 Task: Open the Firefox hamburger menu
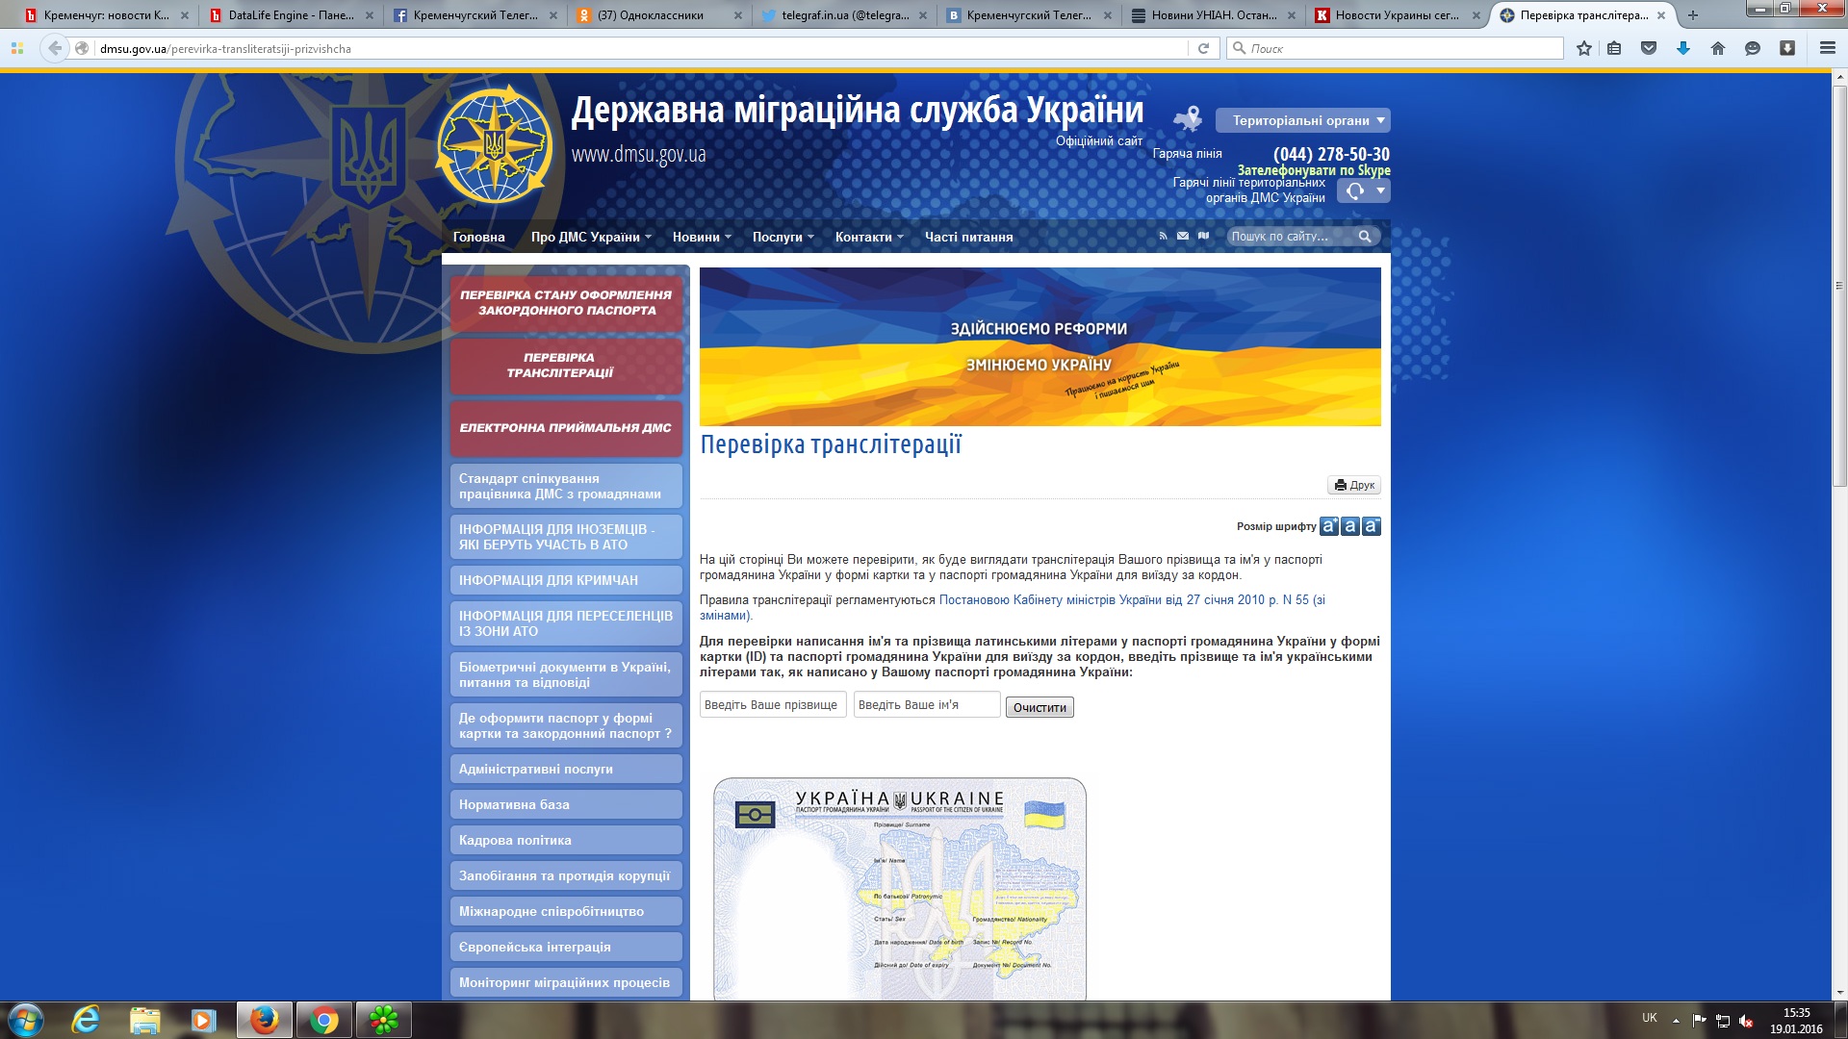coord(1828,48)
